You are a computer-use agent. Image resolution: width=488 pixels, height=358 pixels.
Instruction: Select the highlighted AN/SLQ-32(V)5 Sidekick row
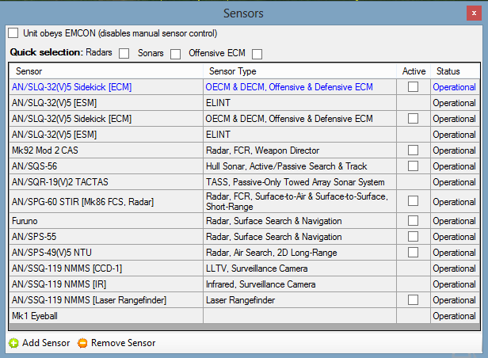[x=244, y=87]
